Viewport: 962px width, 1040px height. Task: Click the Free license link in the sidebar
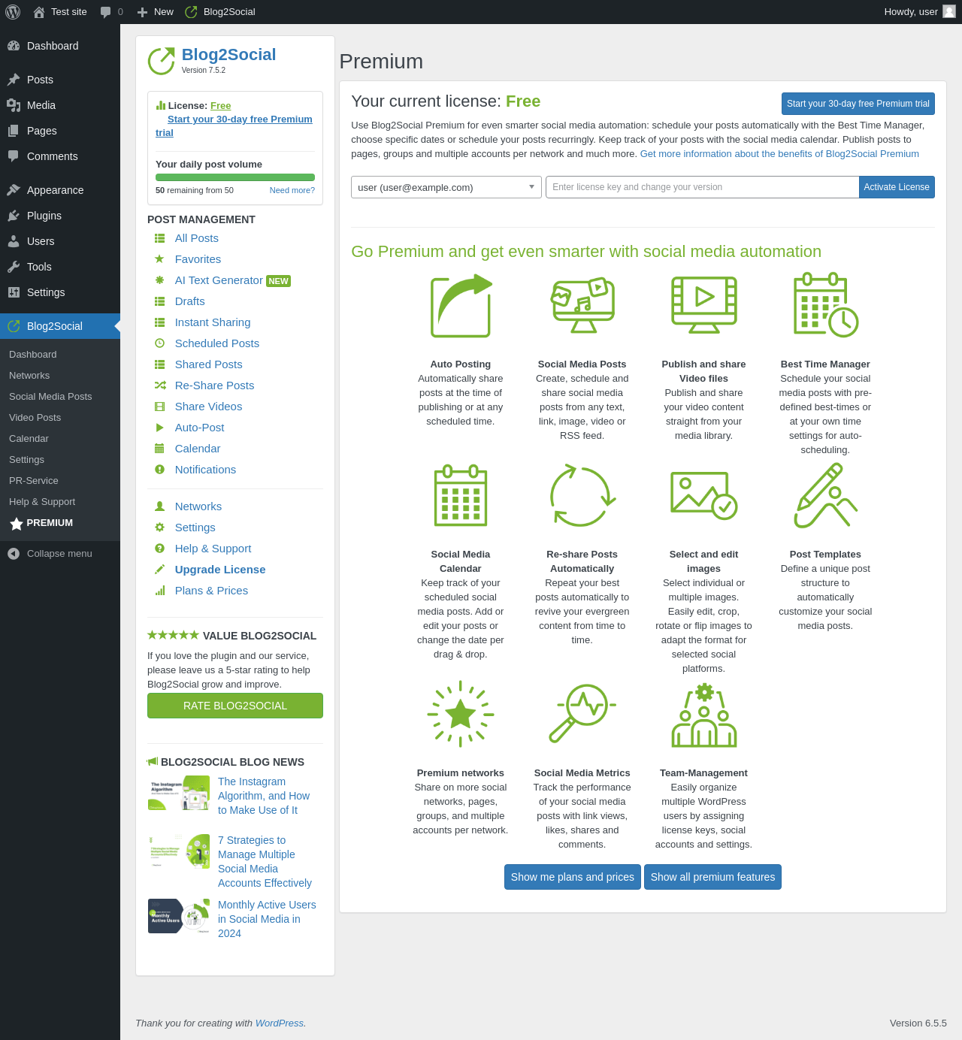pos(220,106)
